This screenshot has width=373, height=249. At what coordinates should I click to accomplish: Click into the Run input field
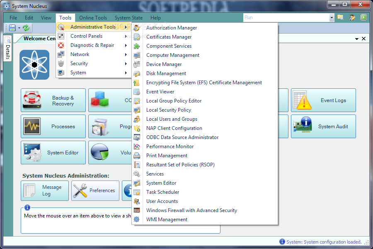click(x=286, y=17)
